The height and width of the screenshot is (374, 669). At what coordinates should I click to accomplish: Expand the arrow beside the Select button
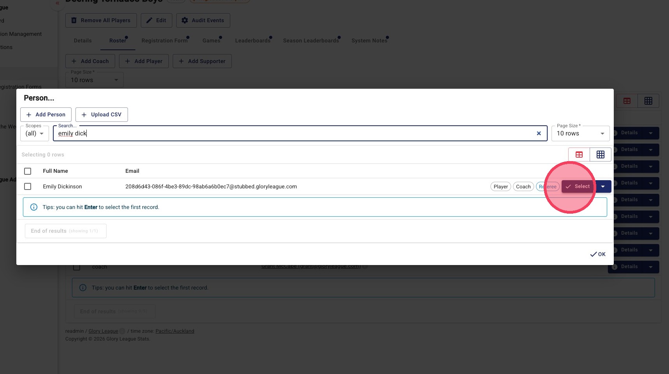(x=603, y=186)
